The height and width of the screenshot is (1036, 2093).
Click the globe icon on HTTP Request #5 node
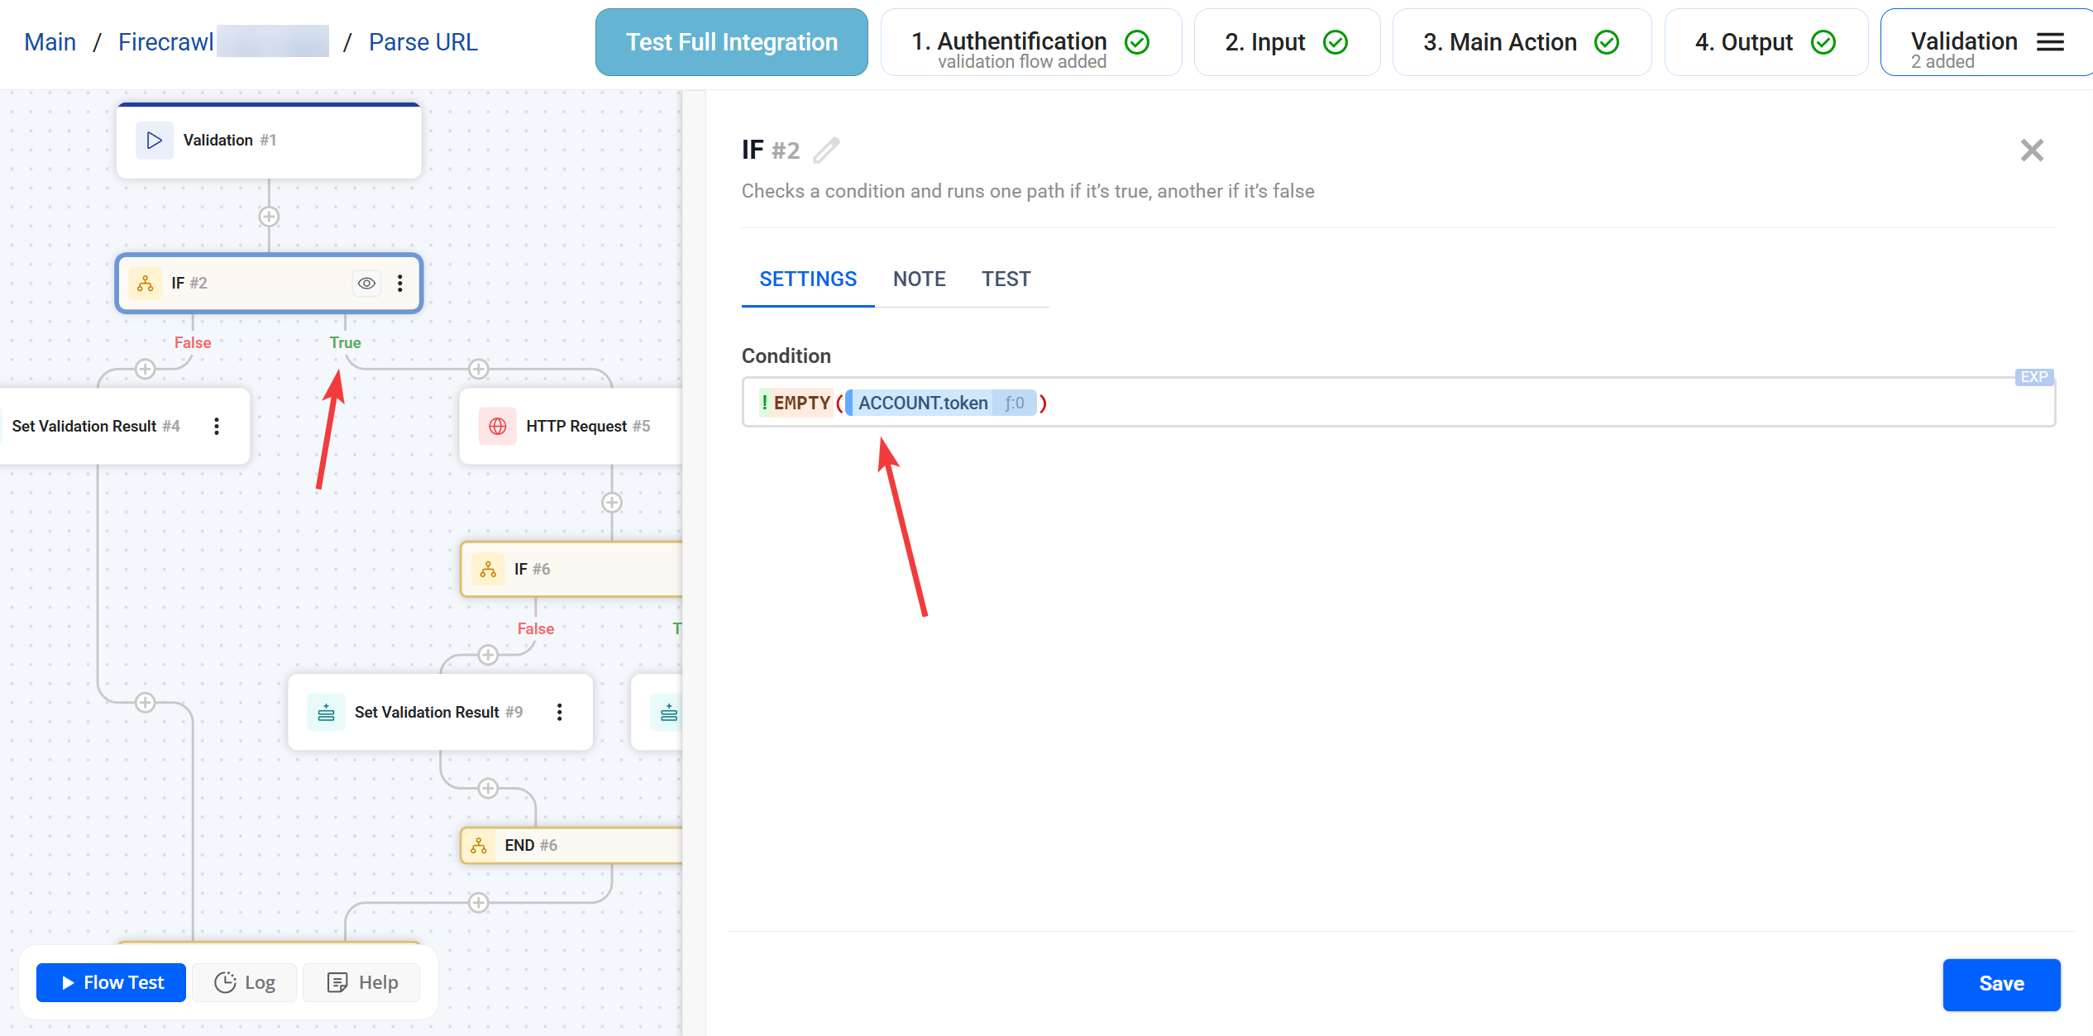(x=497, y=426)
